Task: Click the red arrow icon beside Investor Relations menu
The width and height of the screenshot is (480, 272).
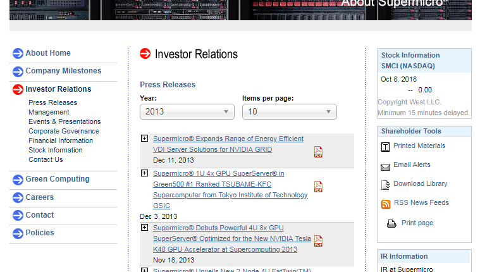Action: point(18,89)
